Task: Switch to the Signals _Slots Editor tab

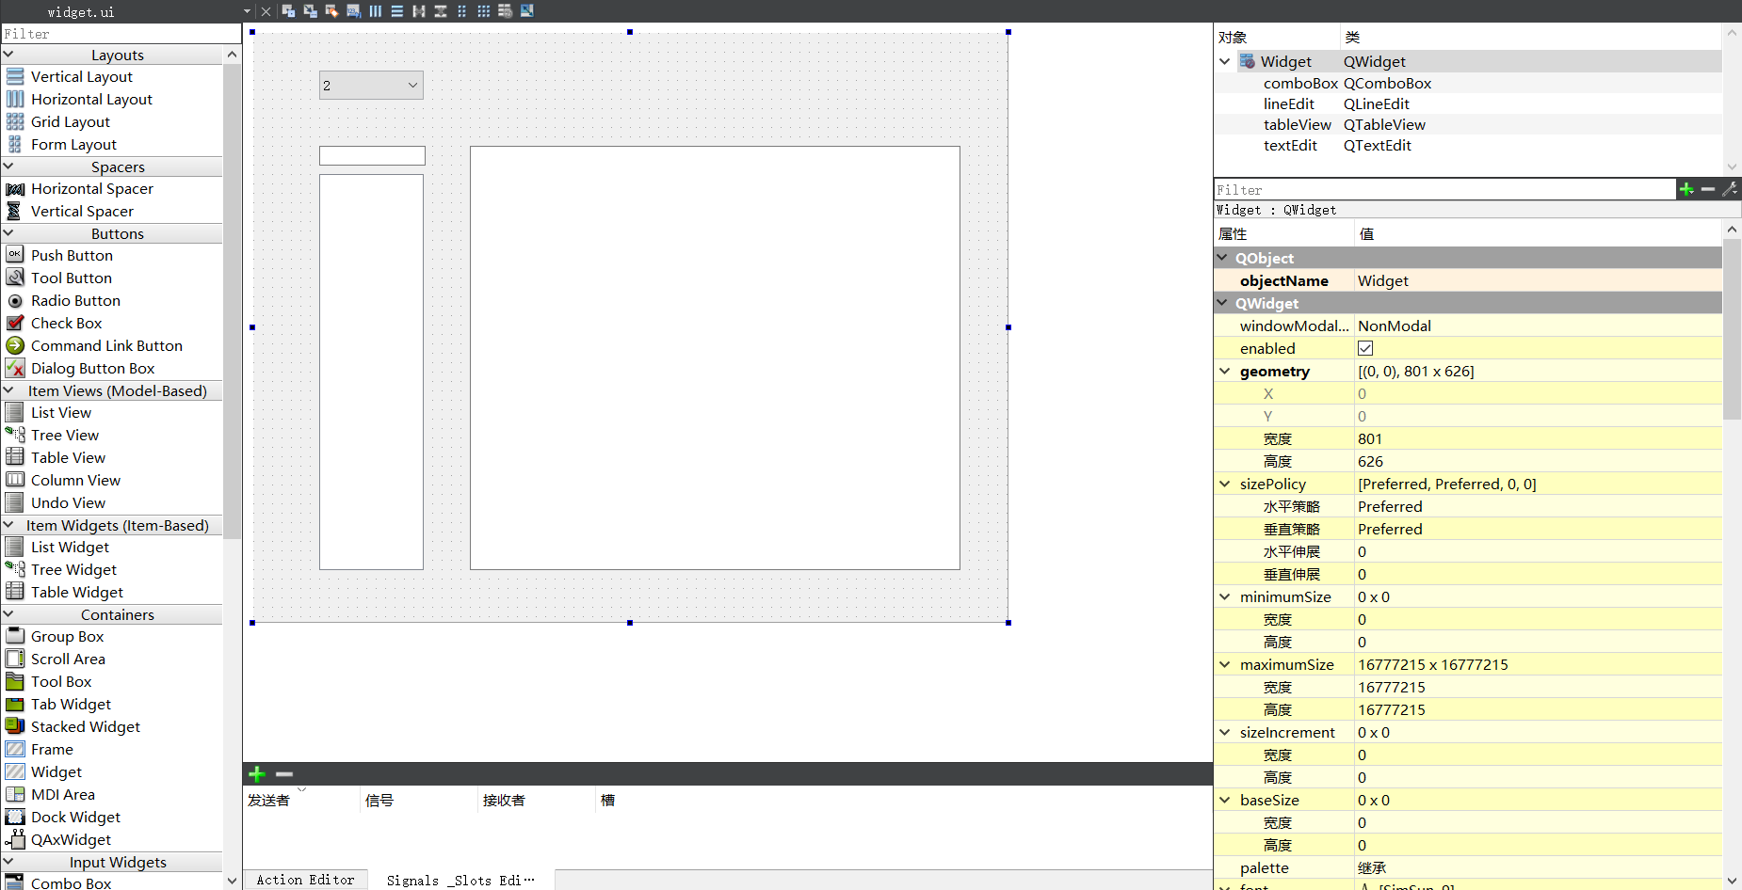Action: (x=460, y=881)
